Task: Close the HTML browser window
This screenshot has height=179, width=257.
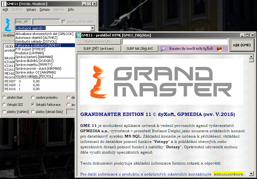Action: (x=252, y=35)
